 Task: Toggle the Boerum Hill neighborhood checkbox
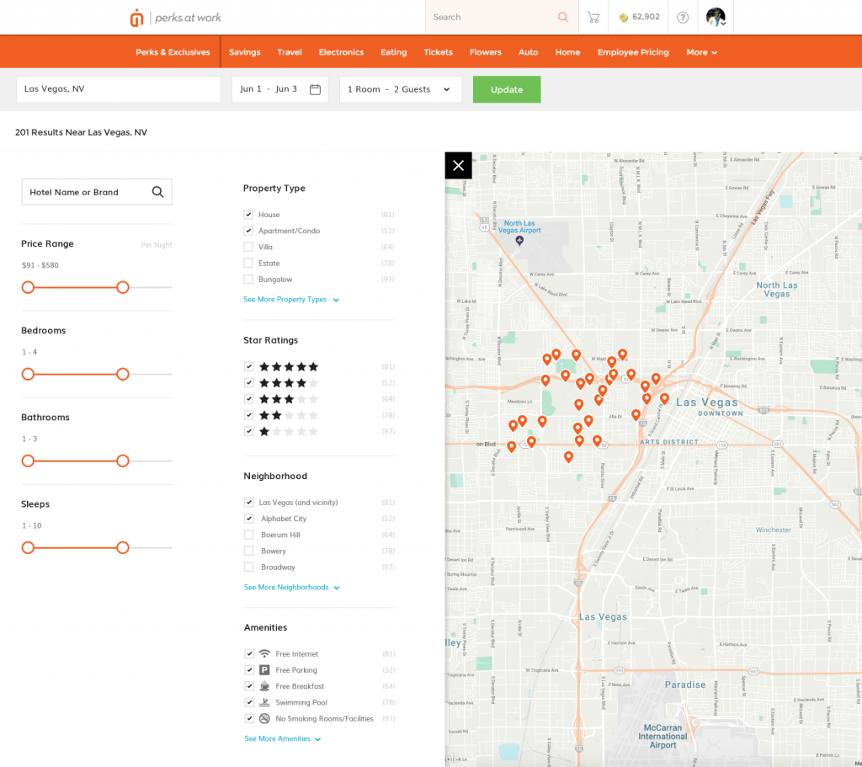coord(248,535)
